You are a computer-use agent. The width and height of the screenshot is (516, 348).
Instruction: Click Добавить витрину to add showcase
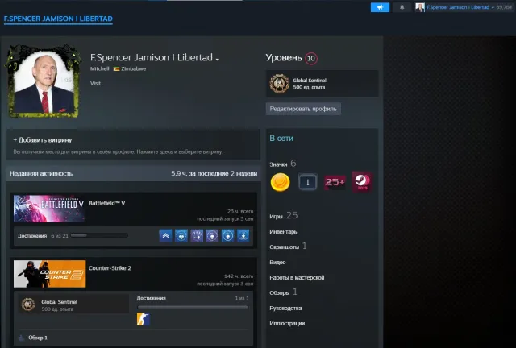pos(43,140)
